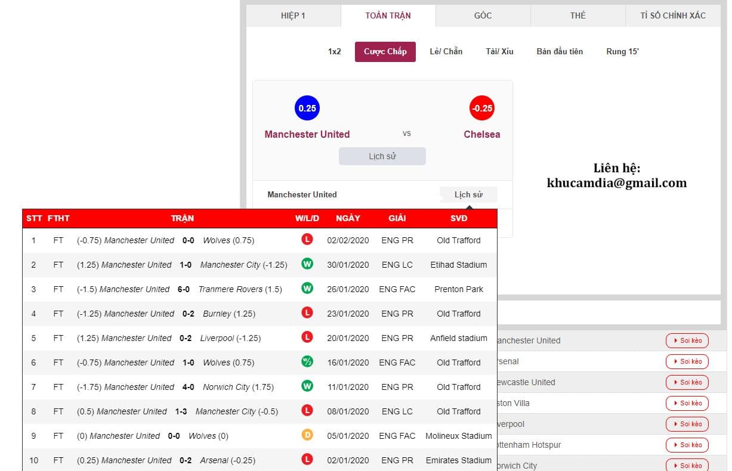Open the GÓC tab
The height and width of the screenshot is (471, 732).
[483, 16]
